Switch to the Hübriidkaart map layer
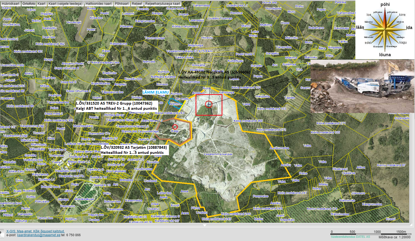The image size is (415, 241). point(11,4)
